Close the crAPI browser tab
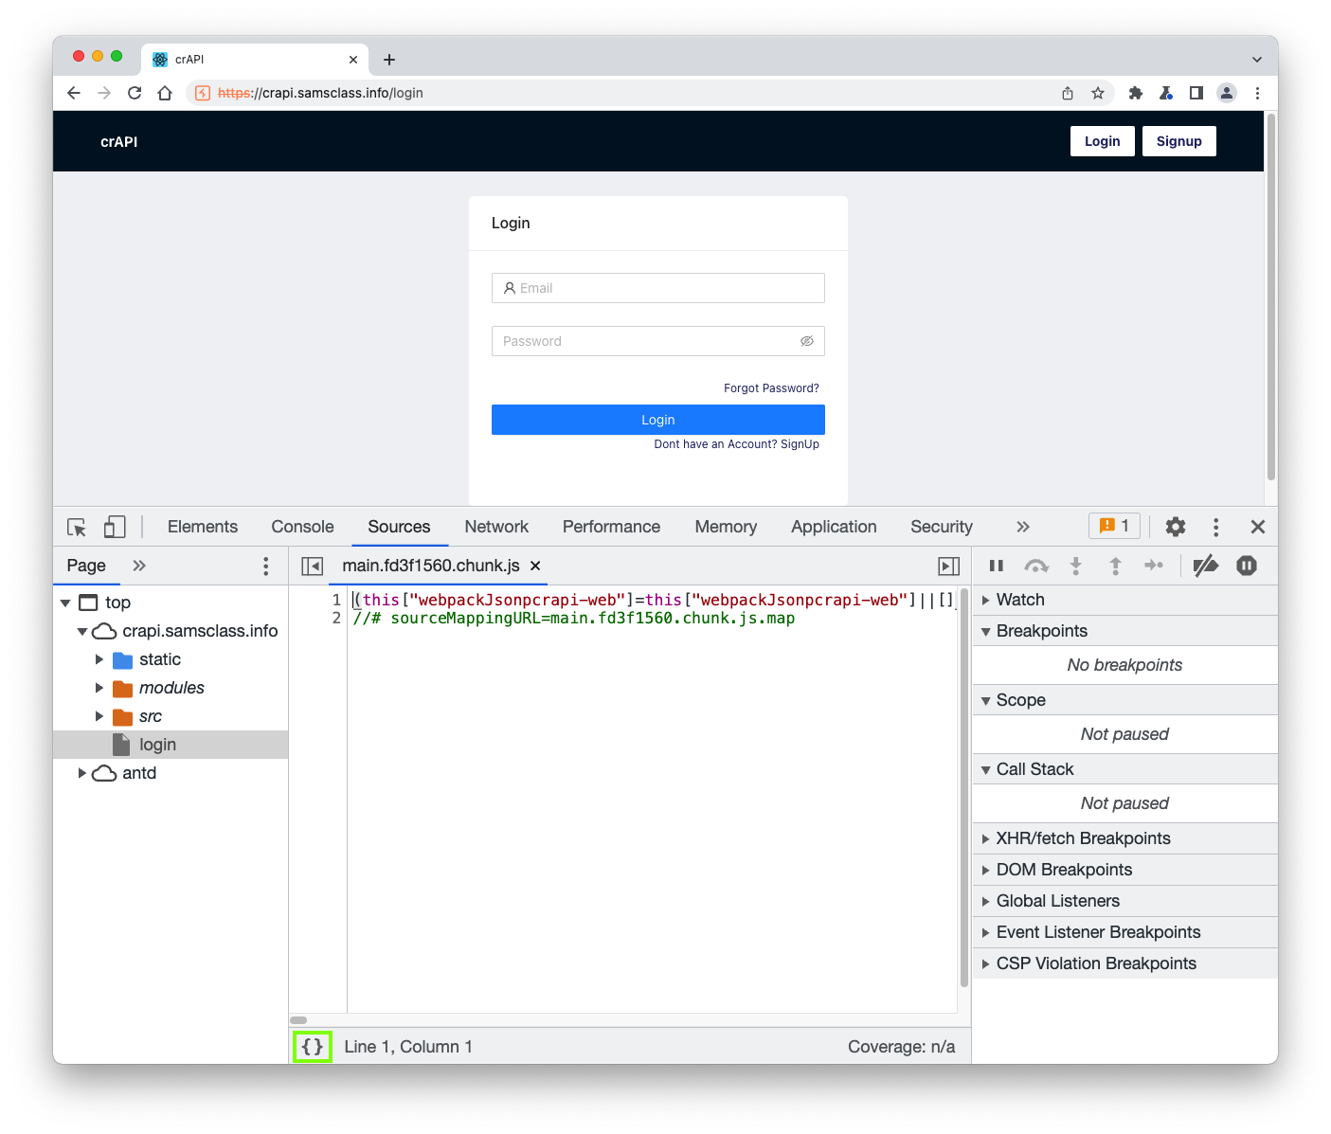The height and width of the screenshot is (1134, 1331). [x=353, y=60]
